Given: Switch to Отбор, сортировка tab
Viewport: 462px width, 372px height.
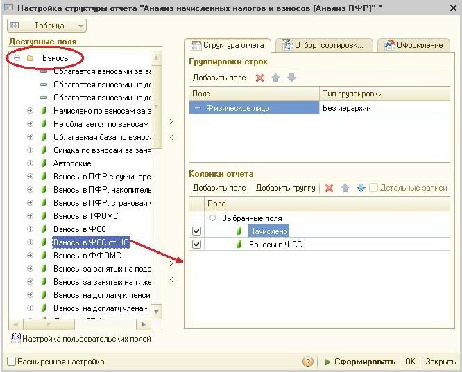Looking at the screenshot, I should [x=325, y=45].
